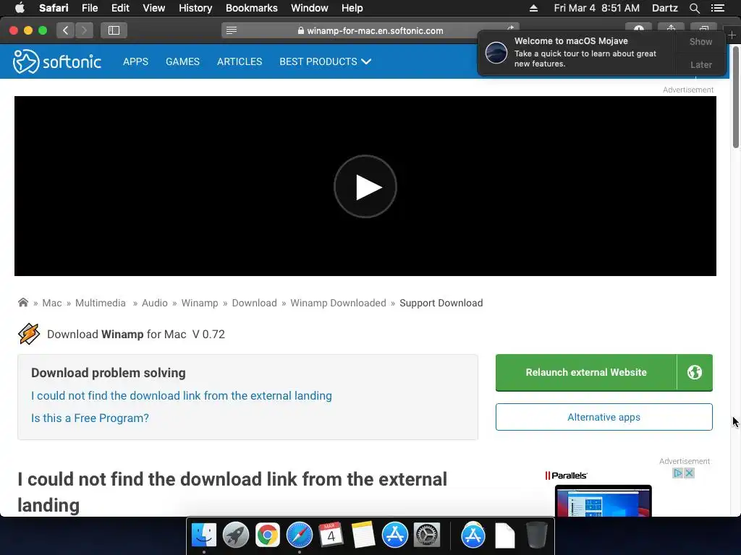Open Notification Center list icon
741x555 pixels.
(717, 8)
